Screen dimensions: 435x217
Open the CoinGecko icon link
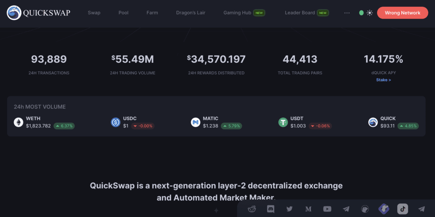coord(364,209)
